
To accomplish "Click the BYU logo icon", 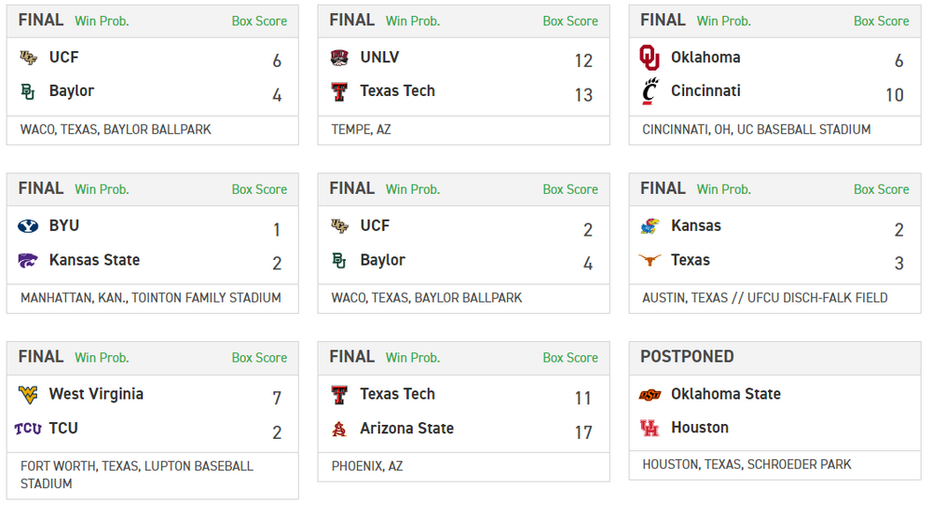I will [28, 226].
